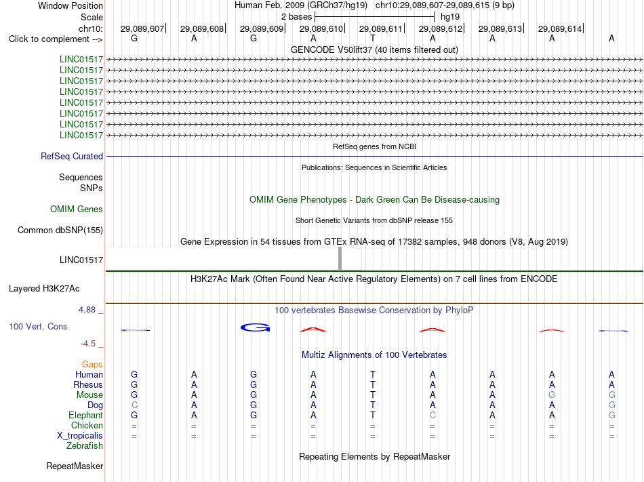Click the orange 'Gaps' label
Image resolution: width=644 pixels, height=482 pixels.
92,364
